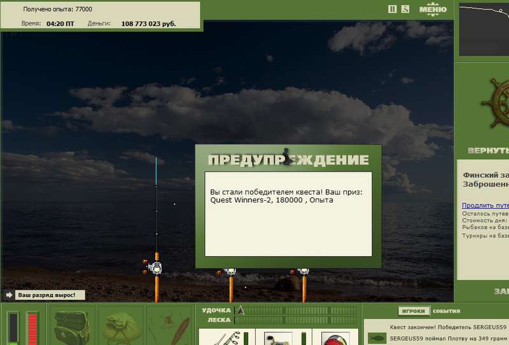Click the blue-tipped rod top
Screen dimensions: 509x345
click(156, 171)
